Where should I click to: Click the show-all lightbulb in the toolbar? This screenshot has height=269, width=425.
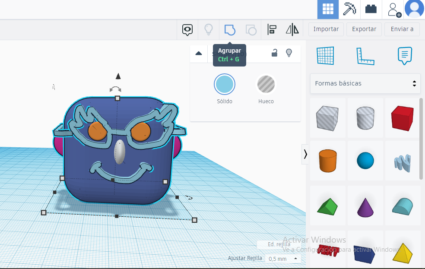[209, 29]
